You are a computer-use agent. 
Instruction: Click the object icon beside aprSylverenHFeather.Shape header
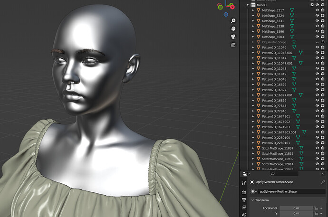coord(252,182)
